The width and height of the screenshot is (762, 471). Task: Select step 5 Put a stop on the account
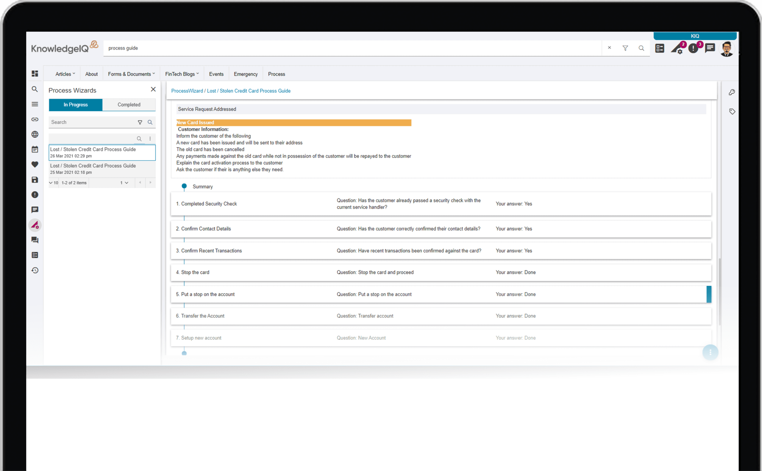point(441,294)
